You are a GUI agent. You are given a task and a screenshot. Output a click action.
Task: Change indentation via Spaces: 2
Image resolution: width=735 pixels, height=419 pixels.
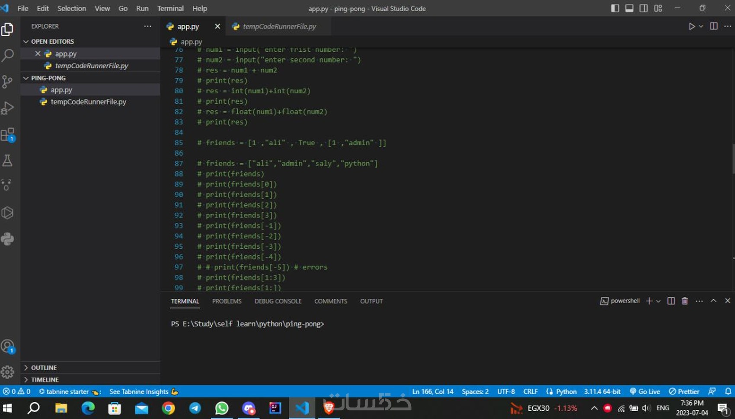[x=475, y=391]
